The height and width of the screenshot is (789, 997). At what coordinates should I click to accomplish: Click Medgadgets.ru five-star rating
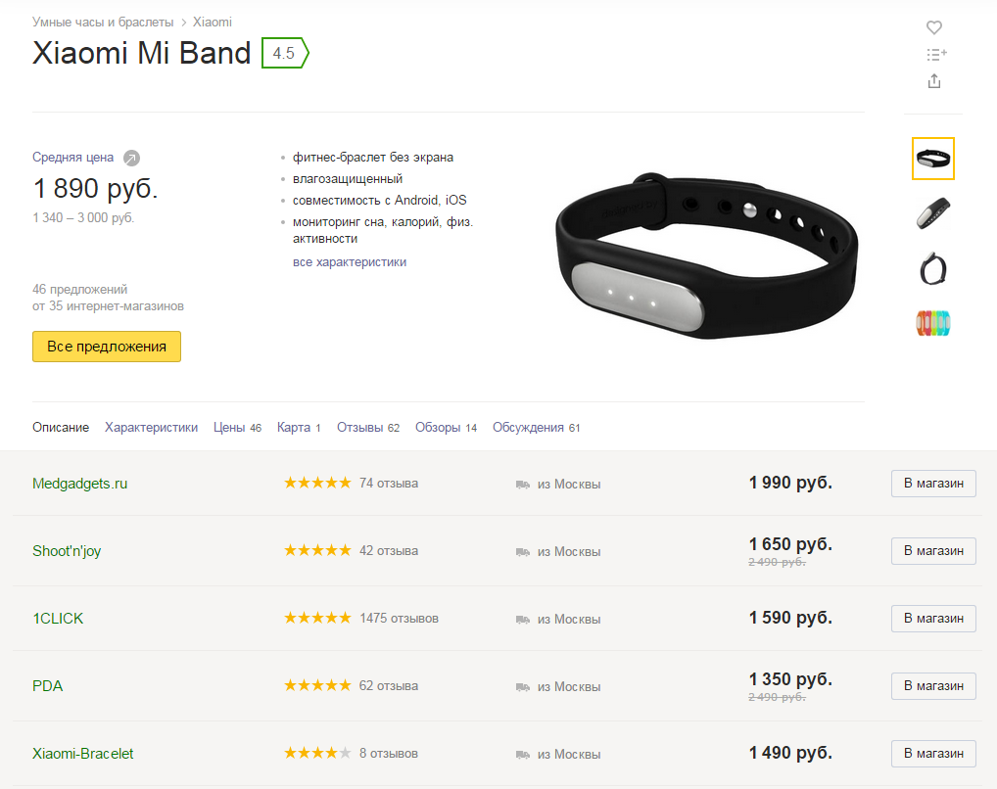pyautogui.click(x=317, y=484)
